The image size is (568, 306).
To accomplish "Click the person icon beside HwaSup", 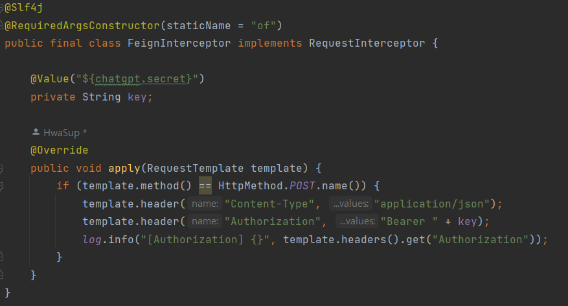I will pyautogui.click(x=36, y=132).
